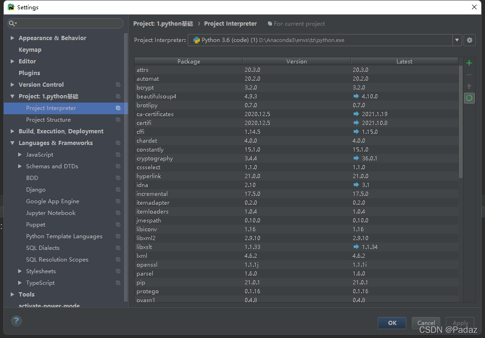Click the settings tree vertical scrollbar
485x338 pixels.
click(126, 167)
